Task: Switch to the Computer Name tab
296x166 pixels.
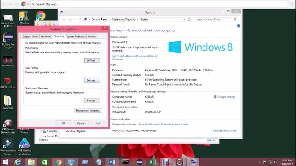Action: (30, 36)
